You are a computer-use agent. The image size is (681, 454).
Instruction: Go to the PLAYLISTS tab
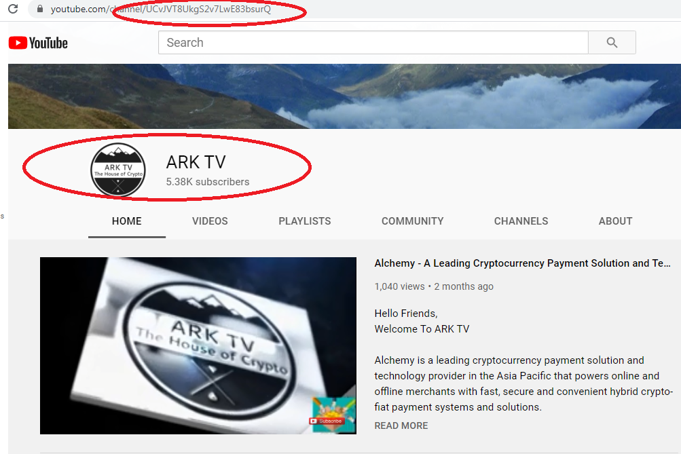coord(304,221)
